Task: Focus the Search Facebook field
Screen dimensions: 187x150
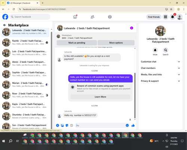Action: (30, 17)
